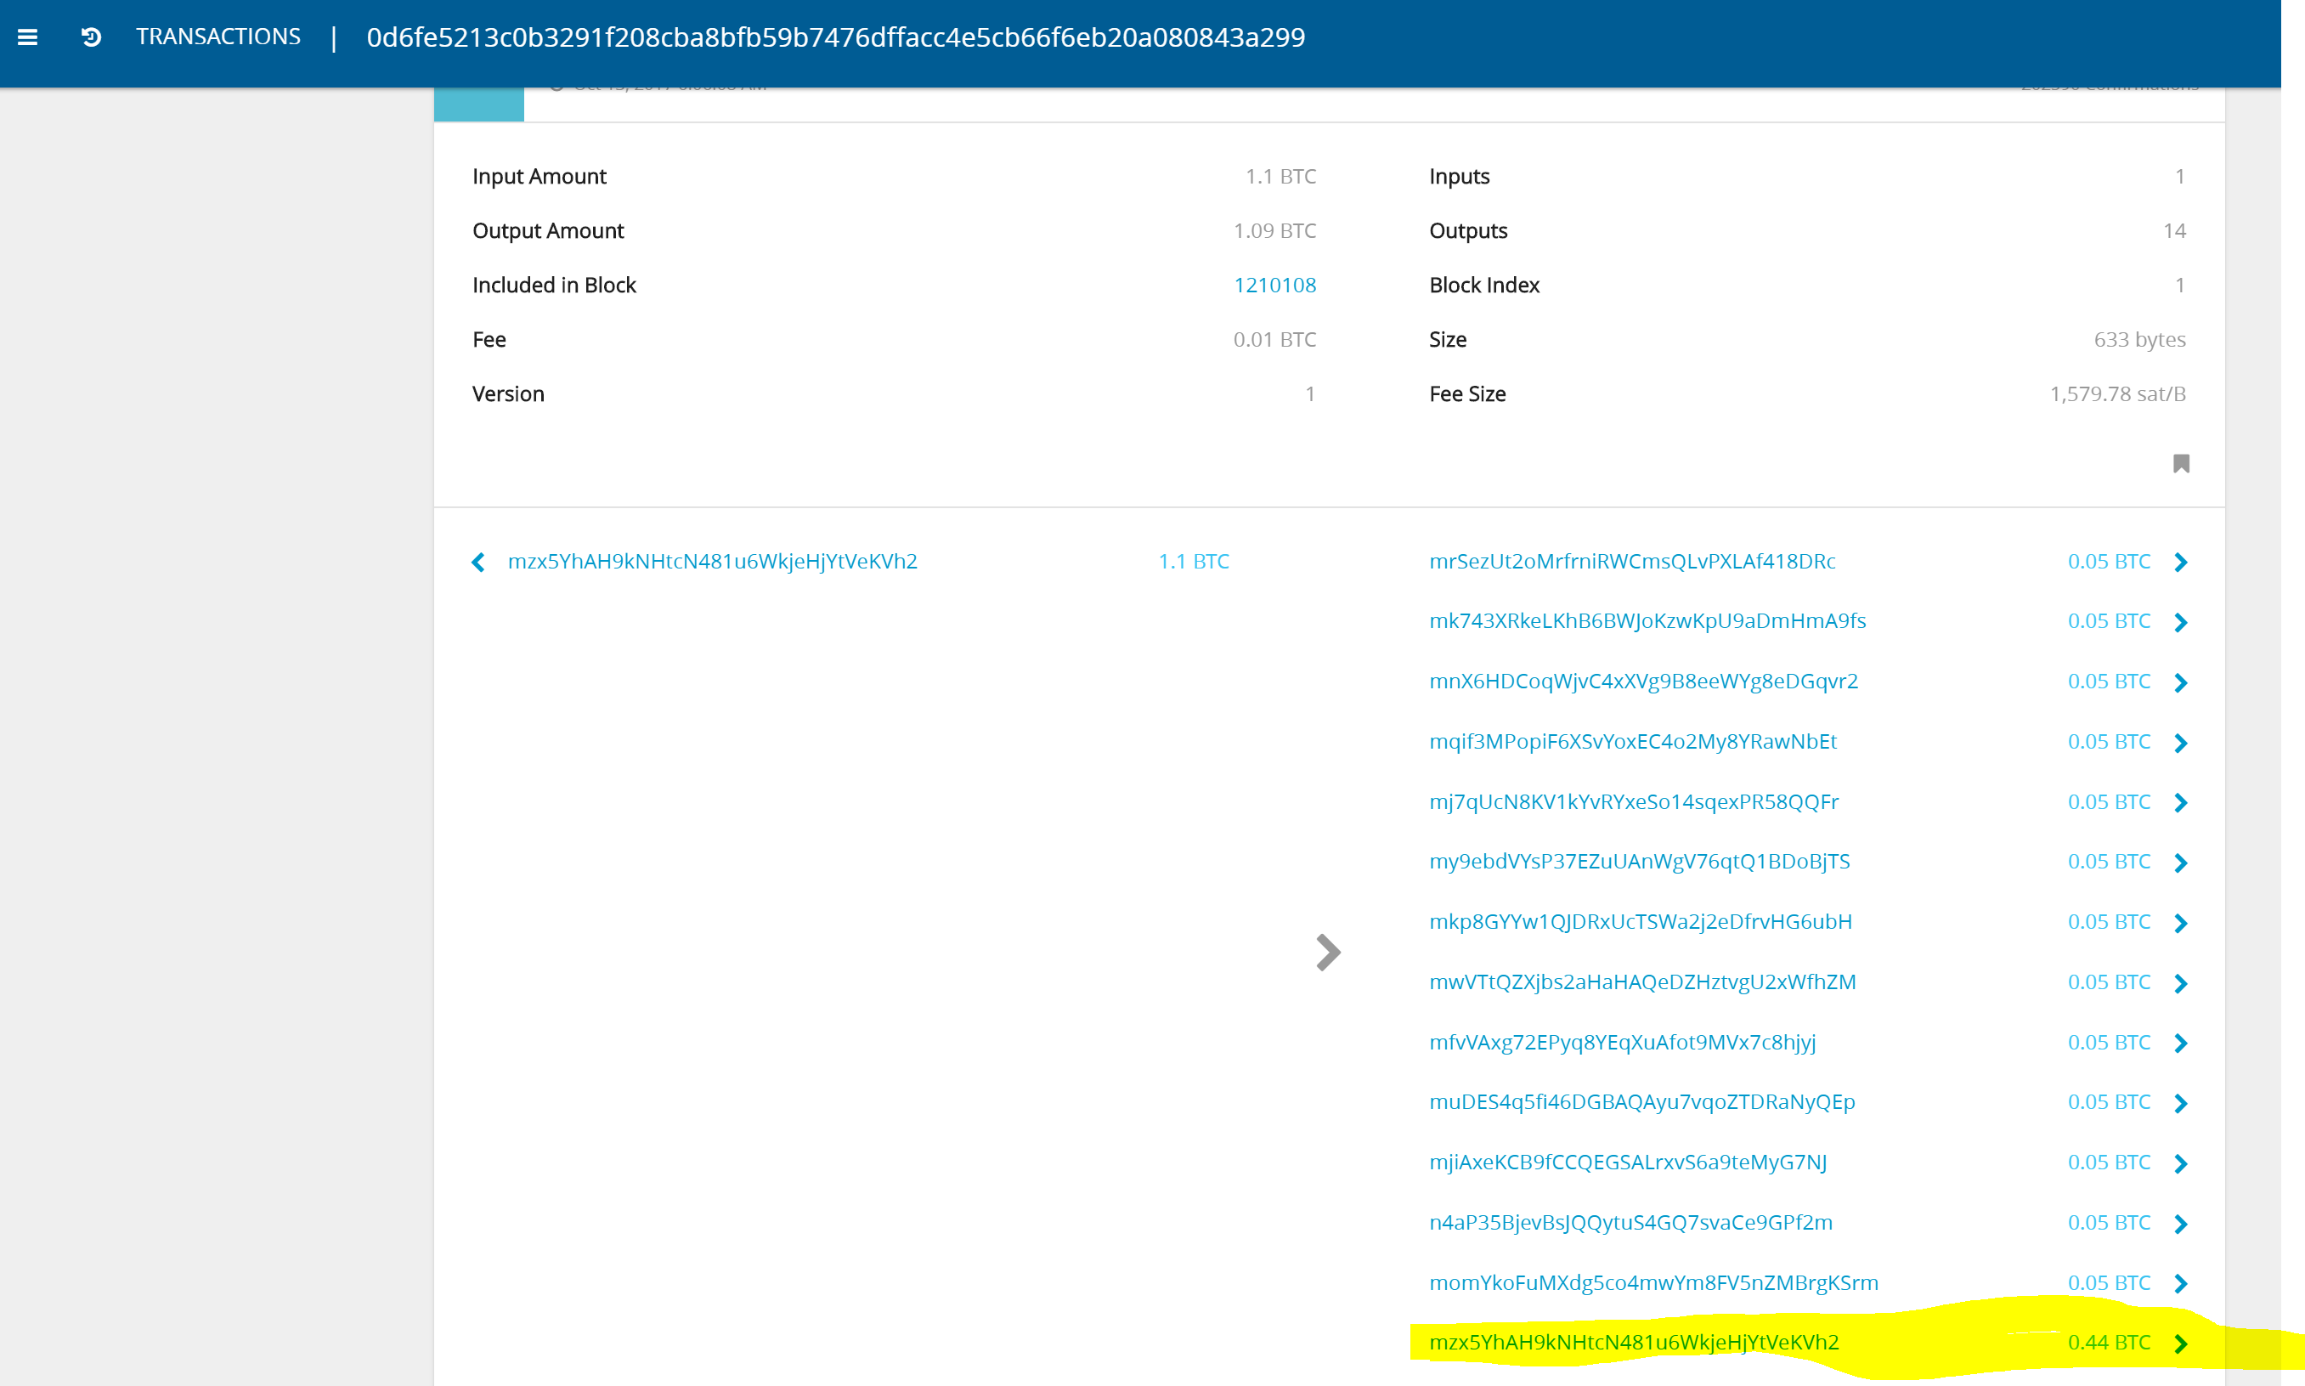Click the 1.1 BTC input amount
Image resolution: width=2305 pixels, height=1386 pixels.
pos(1192,563)
